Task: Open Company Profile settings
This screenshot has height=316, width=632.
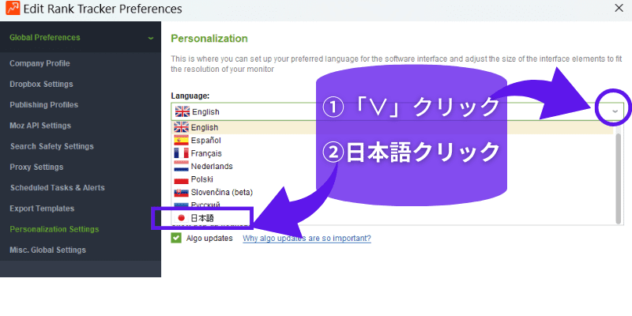Action: [40, 63]
